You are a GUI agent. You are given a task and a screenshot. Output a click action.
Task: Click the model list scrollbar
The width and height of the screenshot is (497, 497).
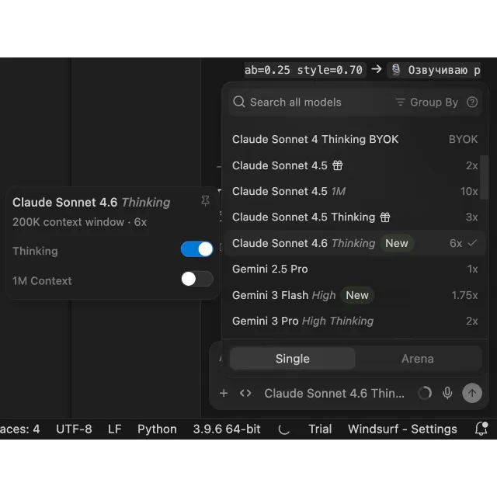coord(484,177)
